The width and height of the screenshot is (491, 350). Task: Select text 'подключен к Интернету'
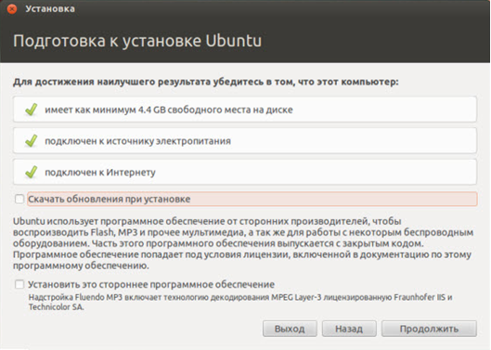(x=100, y=173)
